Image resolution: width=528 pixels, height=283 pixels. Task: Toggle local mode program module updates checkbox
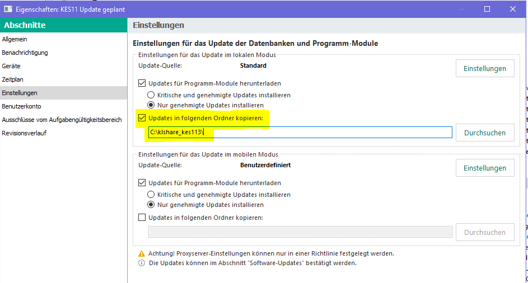(x=142, y=83)
